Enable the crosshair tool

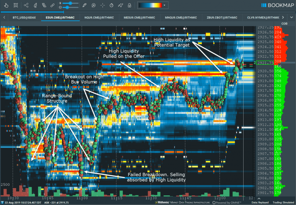tap(103, 5)
